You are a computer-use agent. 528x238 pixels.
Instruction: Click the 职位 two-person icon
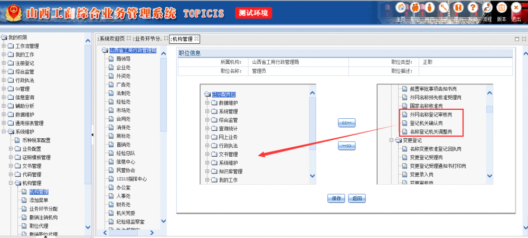[x=416, y=8]
